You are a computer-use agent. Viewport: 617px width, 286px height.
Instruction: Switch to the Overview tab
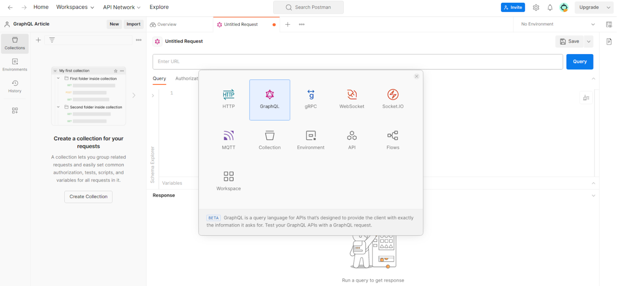click(163, 25)
